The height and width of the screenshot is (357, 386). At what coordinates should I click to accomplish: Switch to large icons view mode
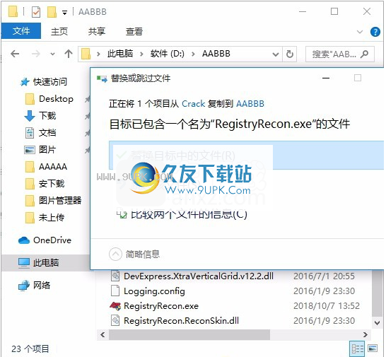(373, 348)
